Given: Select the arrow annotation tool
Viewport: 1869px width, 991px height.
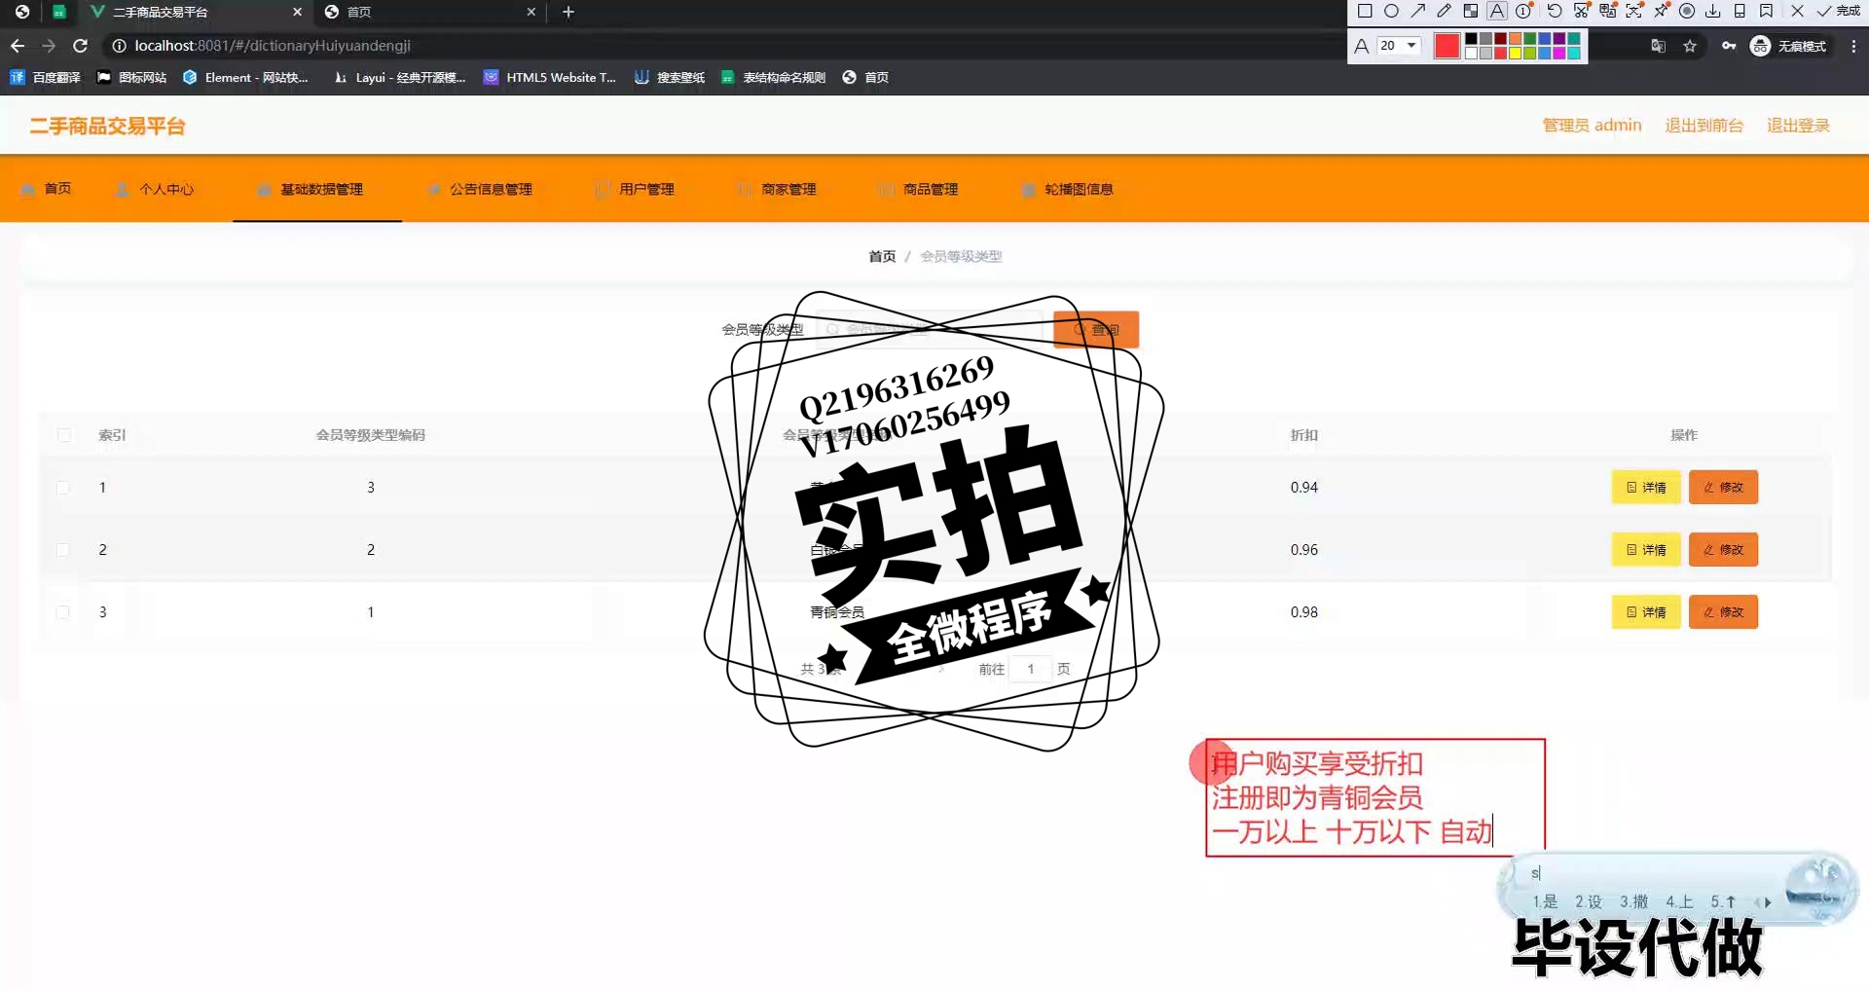Looking at the screenshot, I should pyautogui.click(x=1417, y=11).
